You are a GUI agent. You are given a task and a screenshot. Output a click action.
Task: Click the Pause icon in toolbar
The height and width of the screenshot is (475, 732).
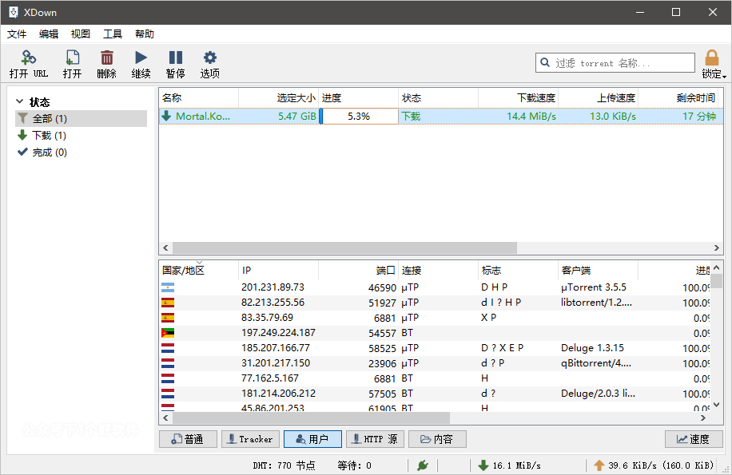(x=176, y=57)
